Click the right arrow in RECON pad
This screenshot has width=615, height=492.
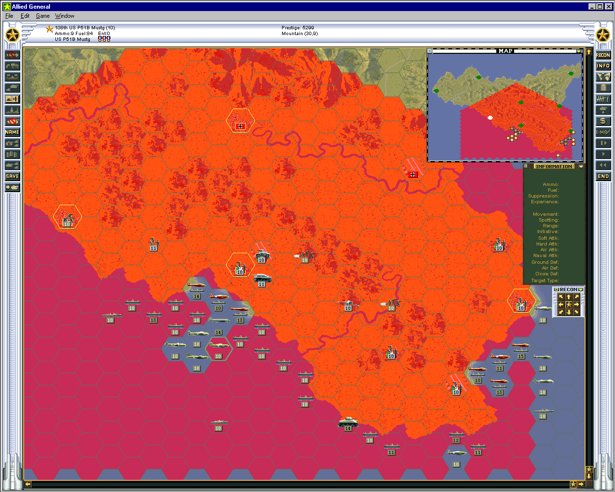577,305
